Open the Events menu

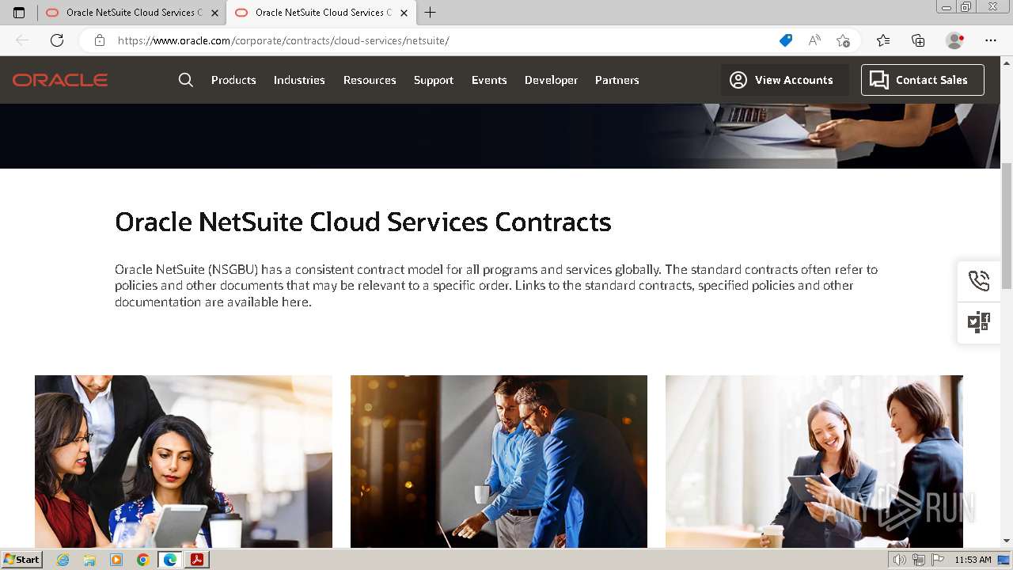(489, 80)
